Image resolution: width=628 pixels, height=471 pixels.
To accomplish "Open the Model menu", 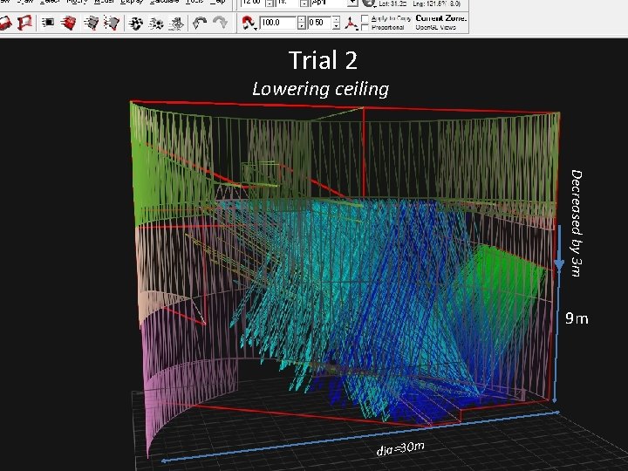I will tap(104, 2).
